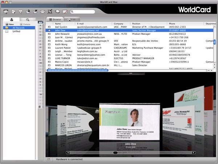Click email luke@edist.com.au

87,58
